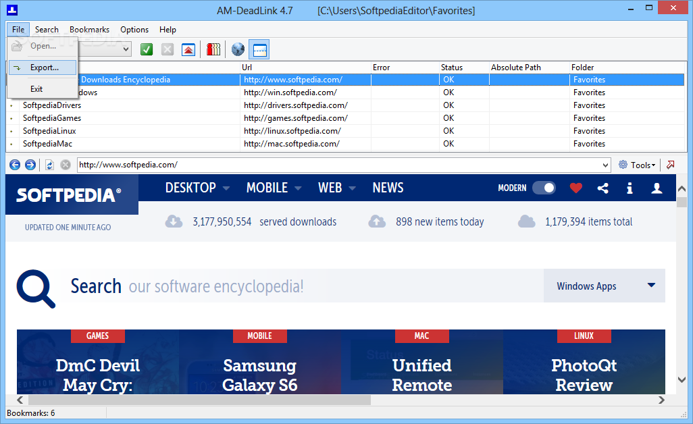Open the File menu
The height and width of the screenshot is (424, 693).
pos(18,30)
